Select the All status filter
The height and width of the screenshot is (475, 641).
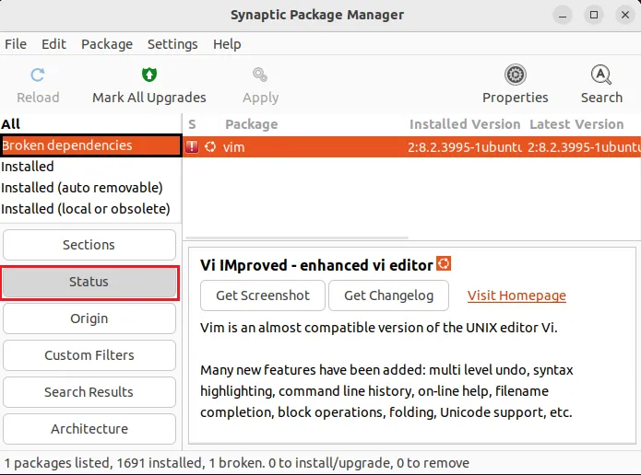90,123
